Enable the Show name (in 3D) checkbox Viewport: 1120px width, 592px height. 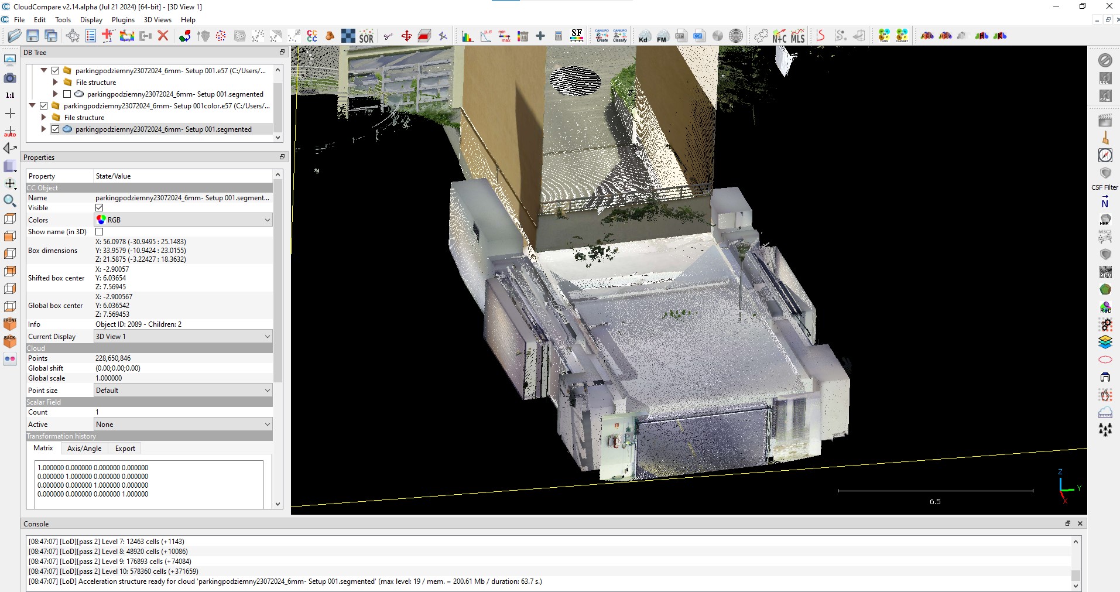tap(100, 232)
